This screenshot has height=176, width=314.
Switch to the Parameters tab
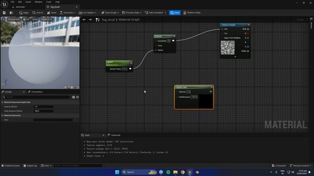click(x=35, y=92)
